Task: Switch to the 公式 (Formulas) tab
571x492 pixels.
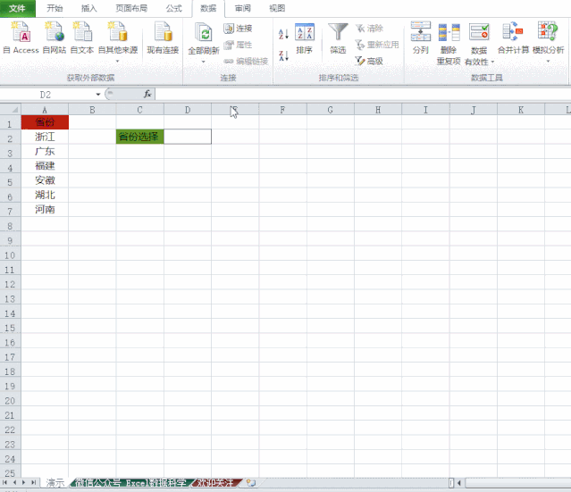Action: pos(173,8)
